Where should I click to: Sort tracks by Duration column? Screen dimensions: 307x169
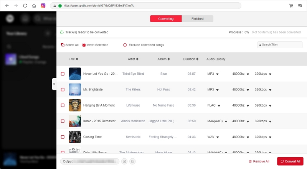click(191, 59)
